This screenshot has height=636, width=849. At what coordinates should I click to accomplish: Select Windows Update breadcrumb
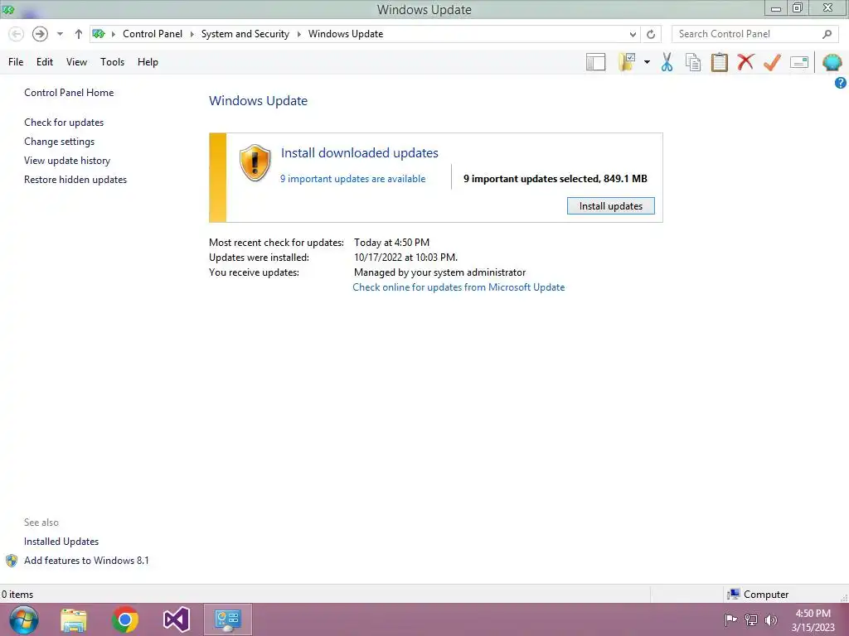tap(346, 33)
